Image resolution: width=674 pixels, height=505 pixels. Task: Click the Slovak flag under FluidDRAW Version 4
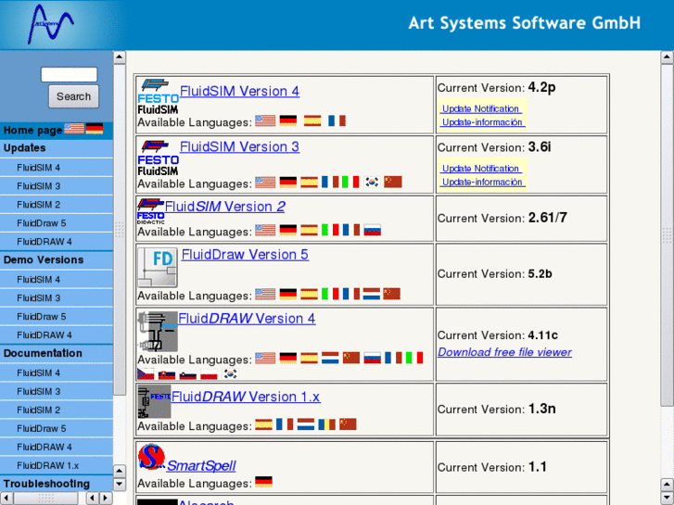tap(167, 374)
